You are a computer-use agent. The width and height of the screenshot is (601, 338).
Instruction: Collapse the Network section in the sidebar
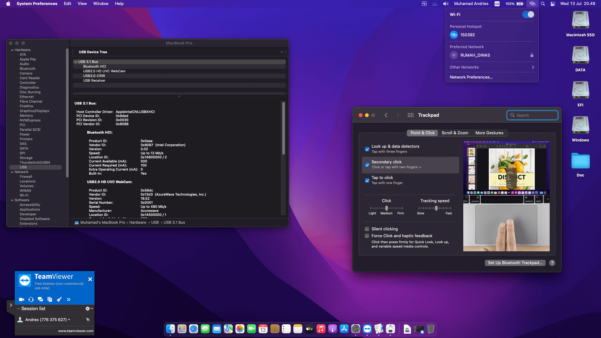12,172
